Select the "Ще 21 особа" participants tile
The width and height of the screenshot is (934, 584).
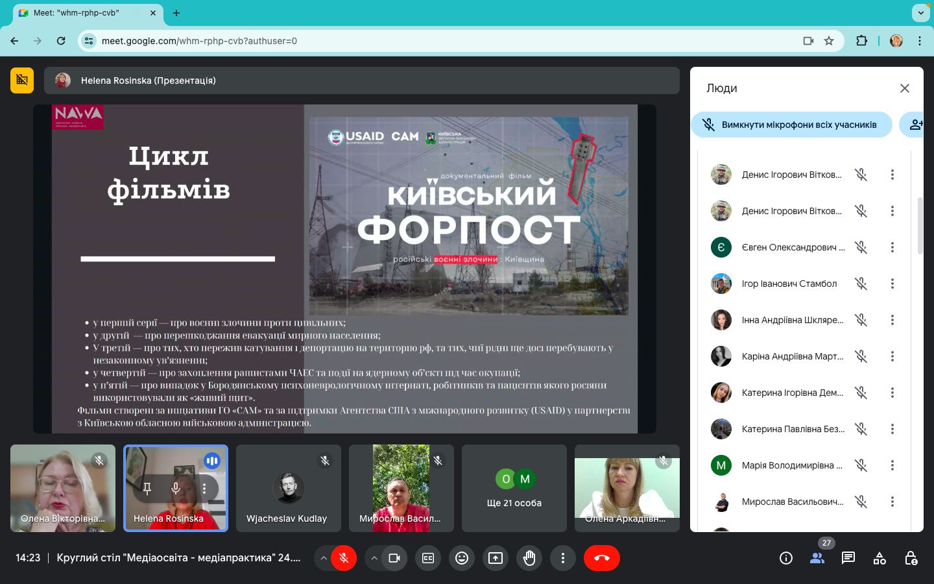pyautogui.click(x=514, y=488)
